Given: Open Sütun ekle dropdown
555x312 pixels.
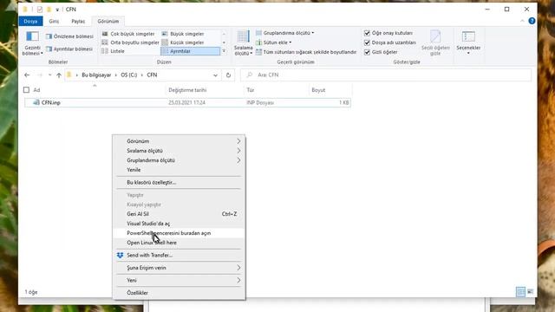Looking at the screenshot, I should click(x=274, y=42).
